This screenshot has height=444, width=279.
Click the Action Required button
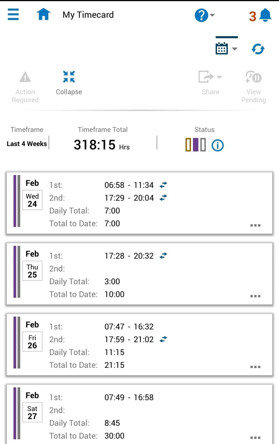point(25,87)
